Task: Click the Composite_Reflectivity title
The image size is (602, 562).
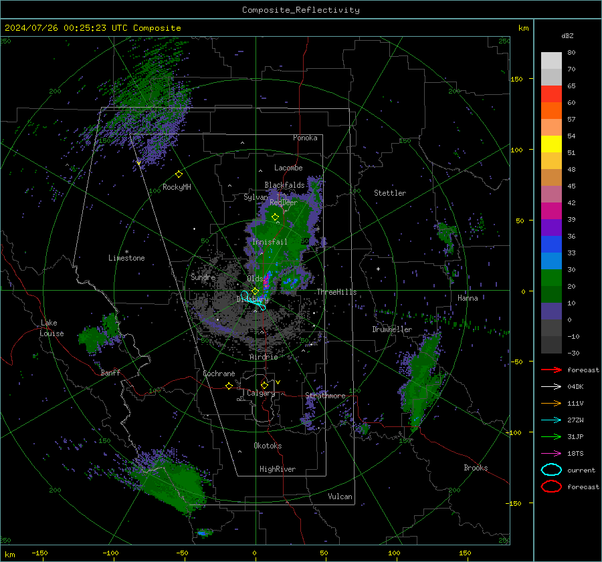Action: [x=300, y=10]
